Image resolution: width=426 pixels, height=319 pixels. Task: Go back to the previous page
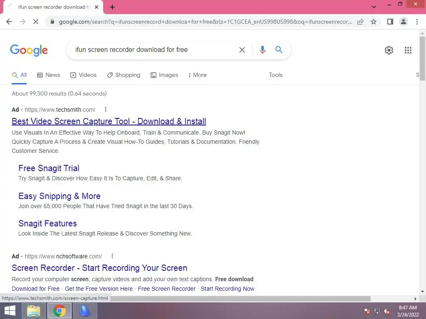tap(9, 22)
